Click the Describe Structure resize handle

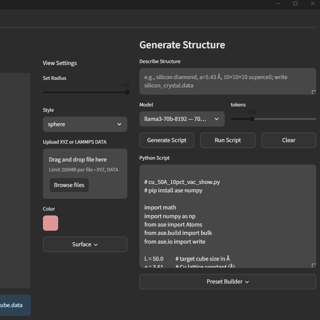point(314,92)
